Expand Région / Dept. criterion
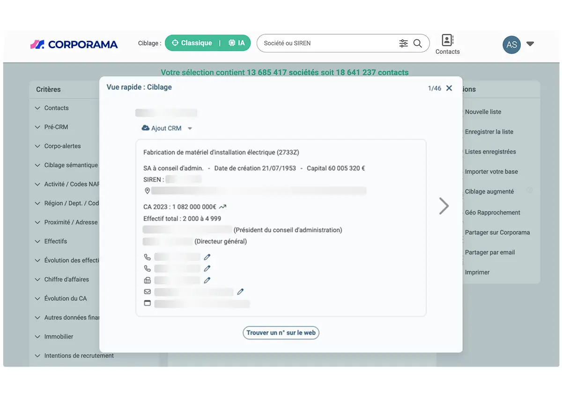This screenshot has width=562, height=398. (67, 203)
